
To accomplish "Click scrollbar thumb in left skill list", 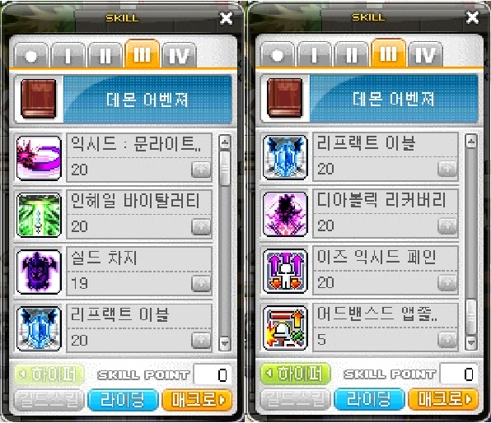I will point(225,169).
